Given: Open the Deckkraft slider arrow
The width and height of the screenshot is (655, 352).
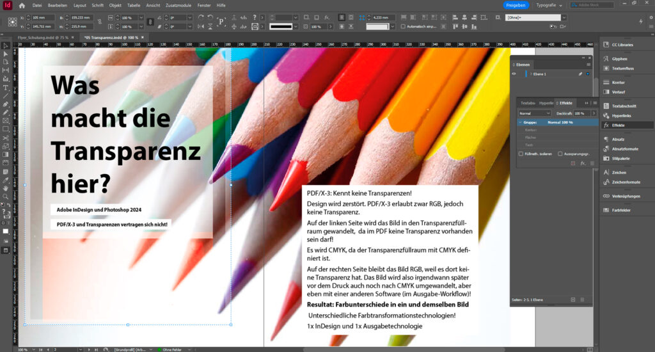Looking at the screenshot, I should coord(594,113).
